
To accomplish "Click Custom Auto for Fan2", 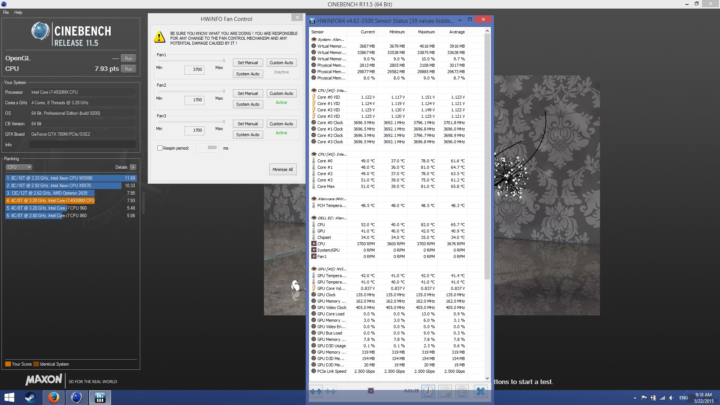I will 281,93.
